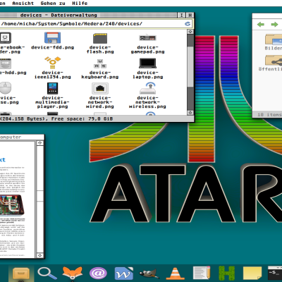The image size is (282, 282).
Task: Click the device-laptop.png file name label
Action: [147, 75]
